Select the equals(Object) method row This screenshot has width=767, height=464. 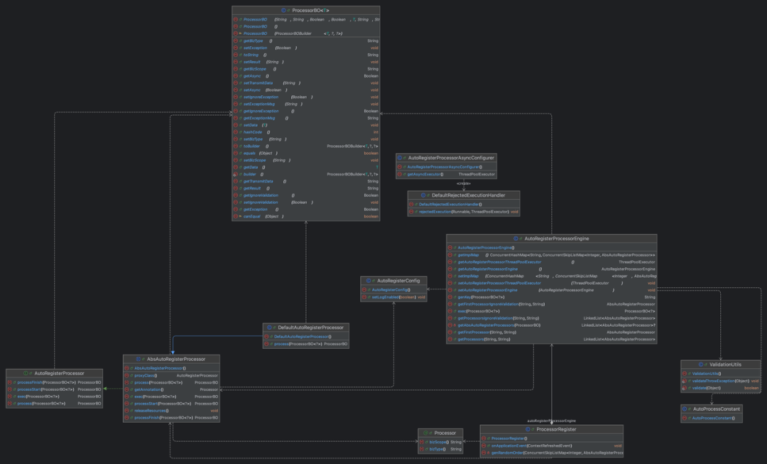[305, 153]
